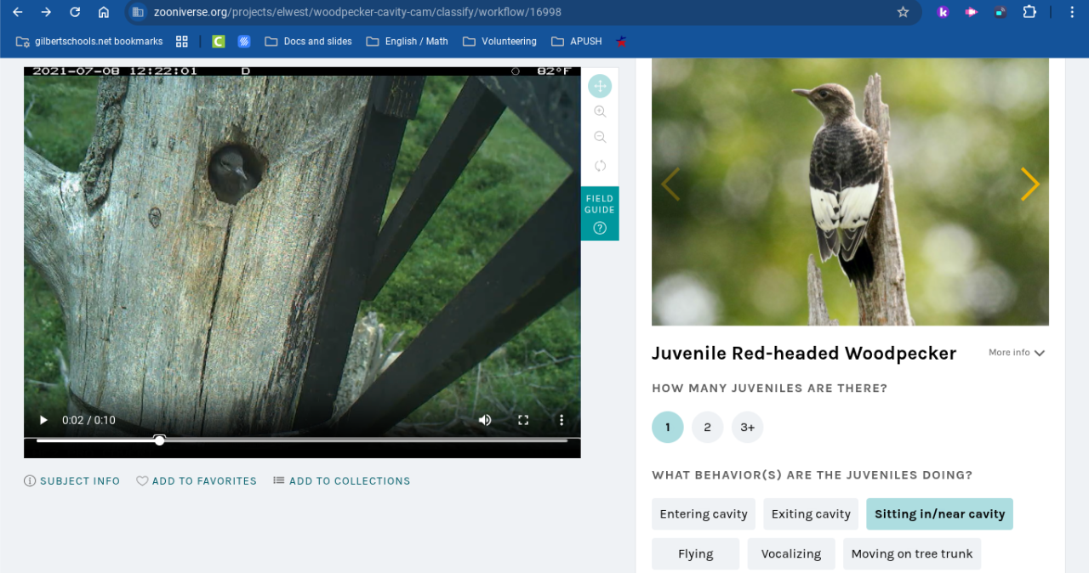This screenshot has width=1089, height=573.
Task: Zoom out on the subject video
Action: (600, 137)
